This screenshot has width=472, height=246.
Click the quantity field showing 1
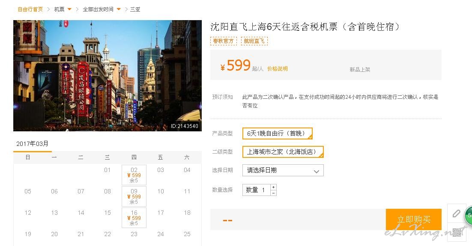257,190
